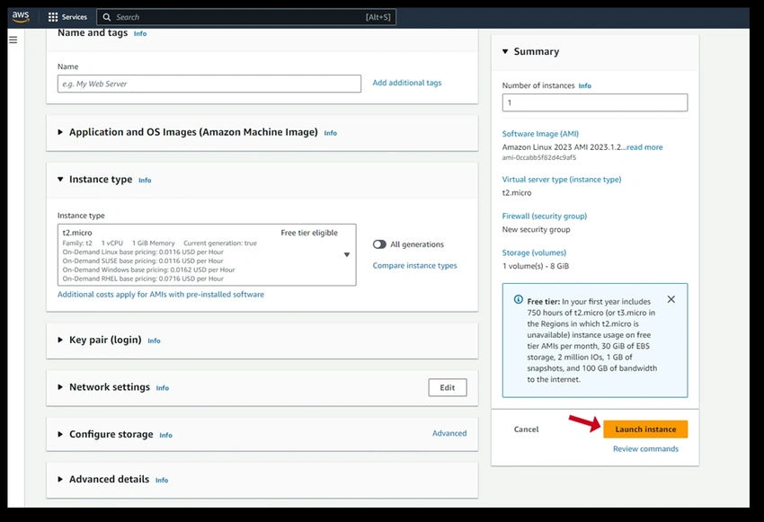Screen dimensions: 764x522
Task: Click the Free tier information circle icon
Action: (519, 299)
